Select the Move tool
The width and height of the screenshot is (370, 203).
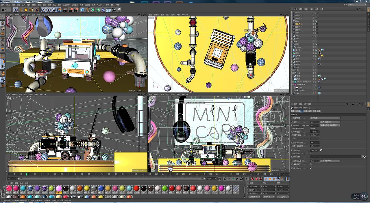pos(21,10)
